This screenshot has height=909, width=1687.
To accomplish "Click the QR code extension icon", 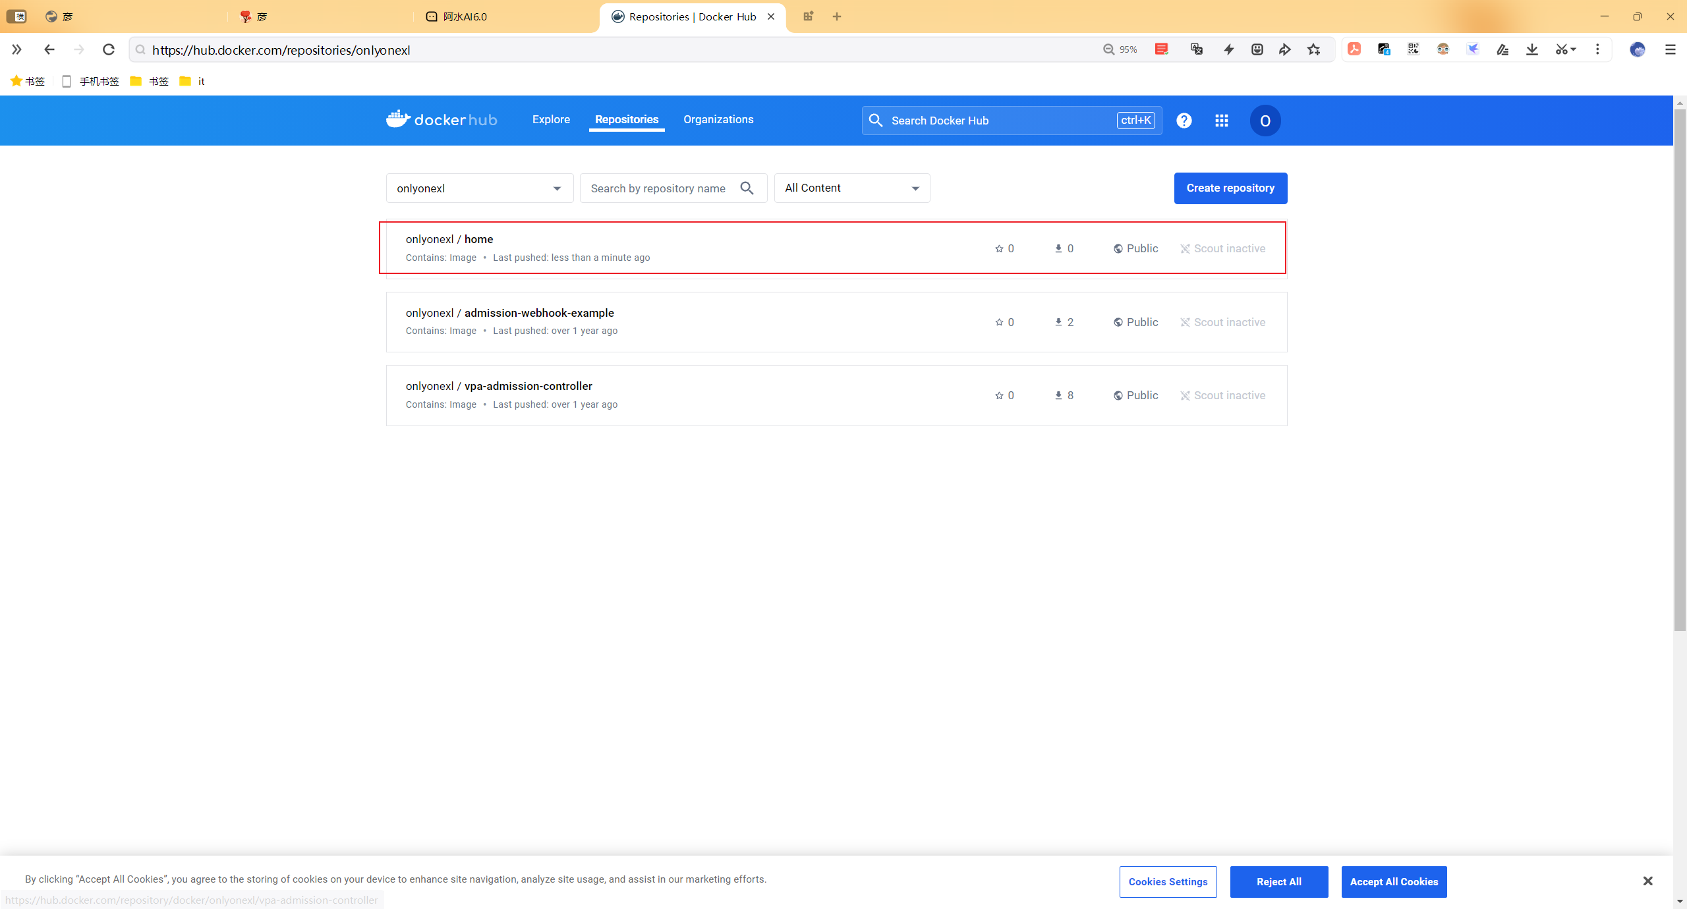I will (1414, 49).
